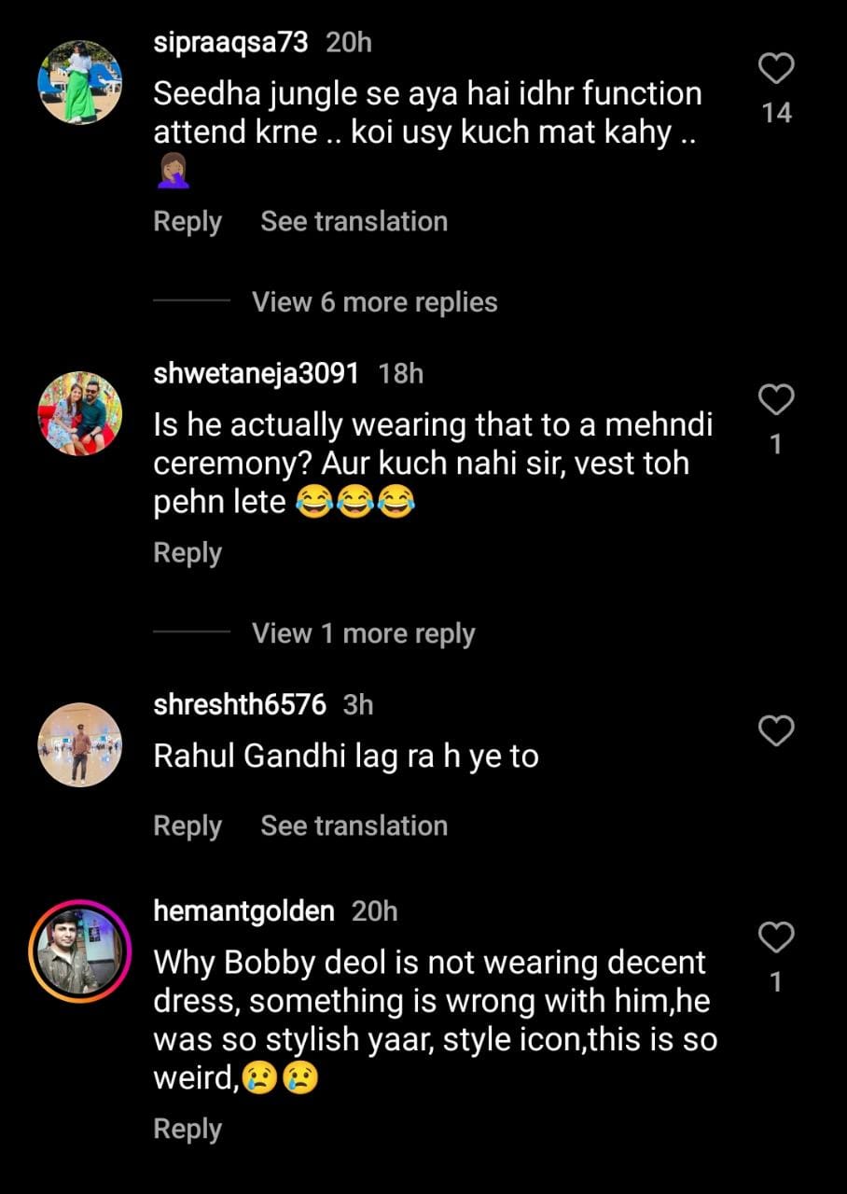847x1194 pixels.
Task: See translation of shreshth6576's comment
Action: coord(354,826)
